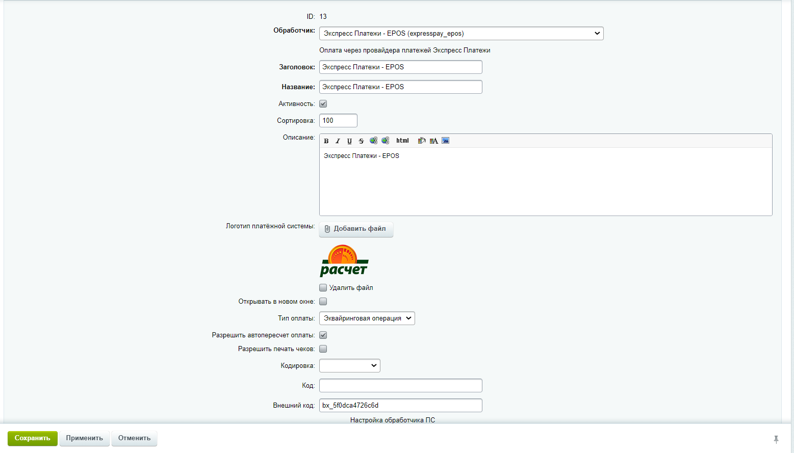
Task: Open the background color fill tool
Action: (421, 141)
